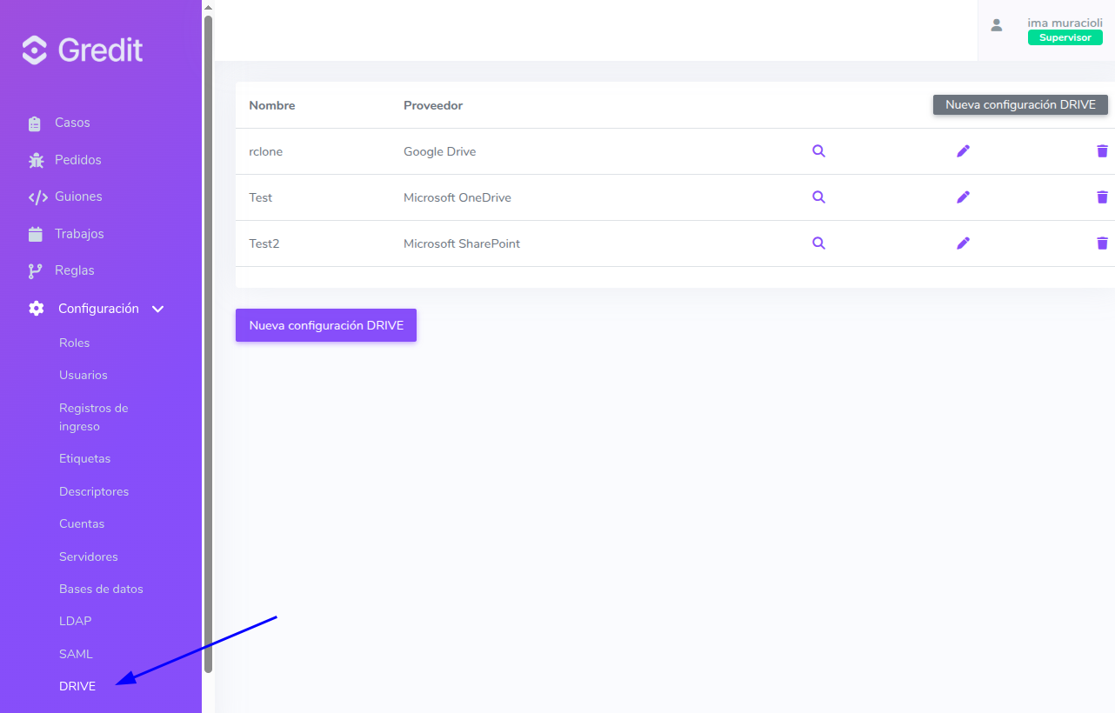The image size is (1115, 713).
Task: Select the Test2 name cell
Action: coord(264,243)
